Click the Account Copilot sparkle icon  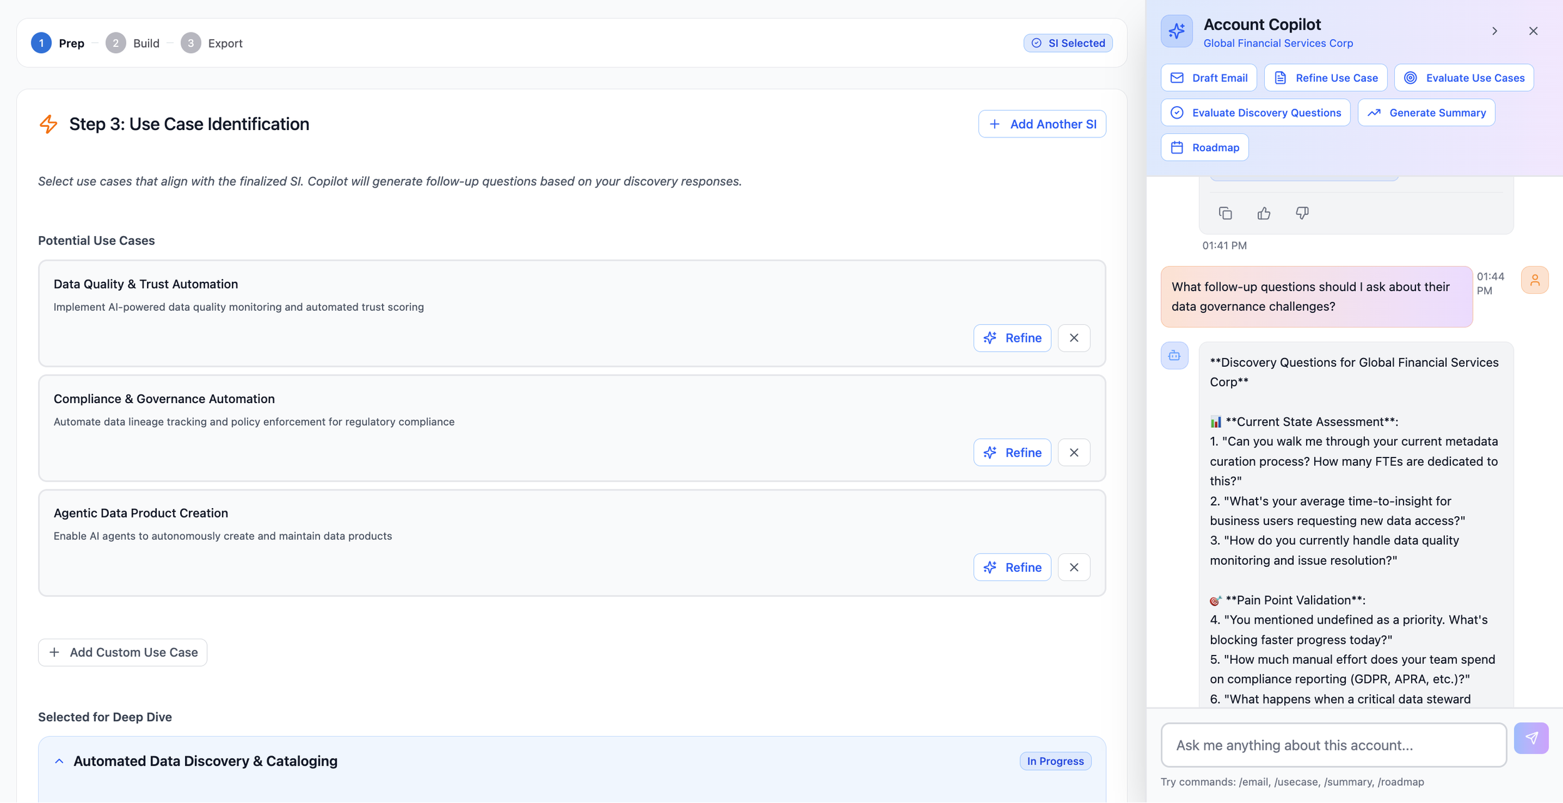coord(1176,31)
